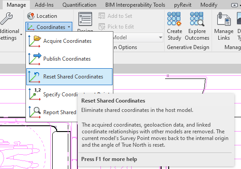Switch to the Modify tab

coord(209,5)
